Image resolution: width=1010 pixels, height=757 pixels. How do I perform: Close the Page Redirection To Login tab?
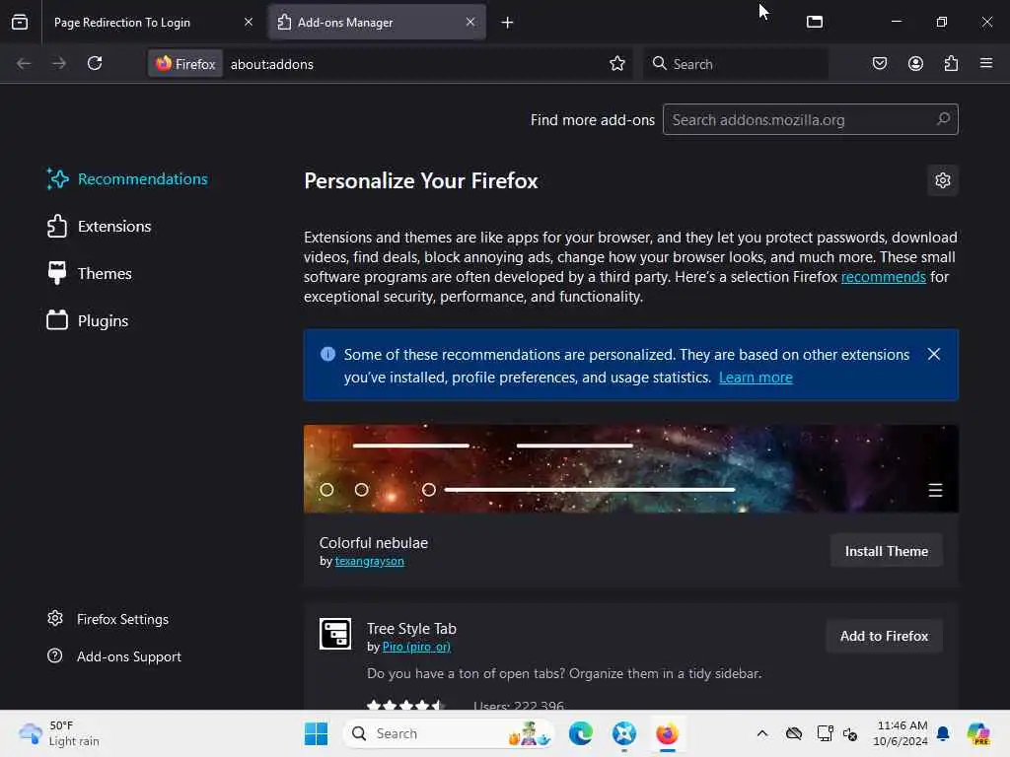(249, 22)
